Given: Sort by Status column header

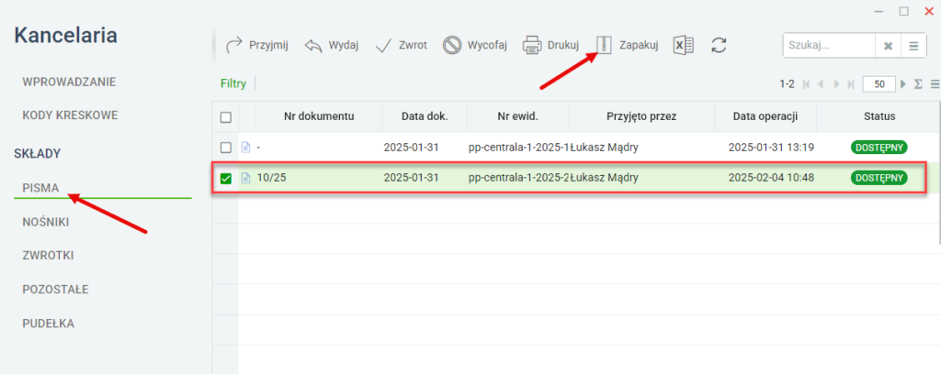Looking at the screenshot, I should coord(879,116).
